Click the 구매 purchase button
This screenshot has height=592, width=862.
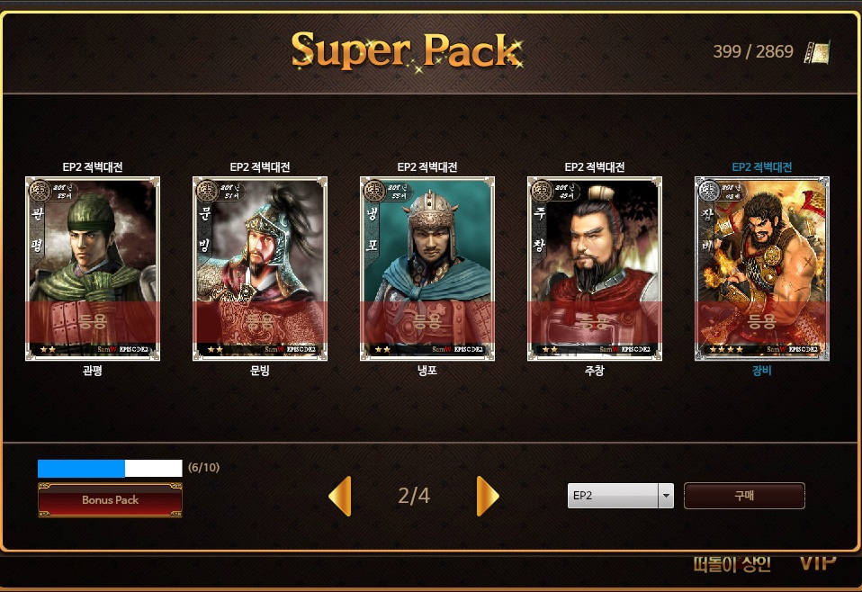[744, 496]
